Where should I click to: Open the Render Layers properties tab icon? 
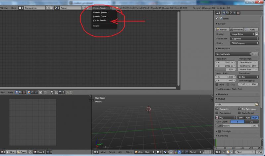pyautogui.click(x=227, y=13)
